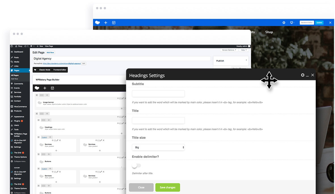The image size is (335, 194).
Task: Toggle the Enable delimiter switch
Action: pos(136,166)
